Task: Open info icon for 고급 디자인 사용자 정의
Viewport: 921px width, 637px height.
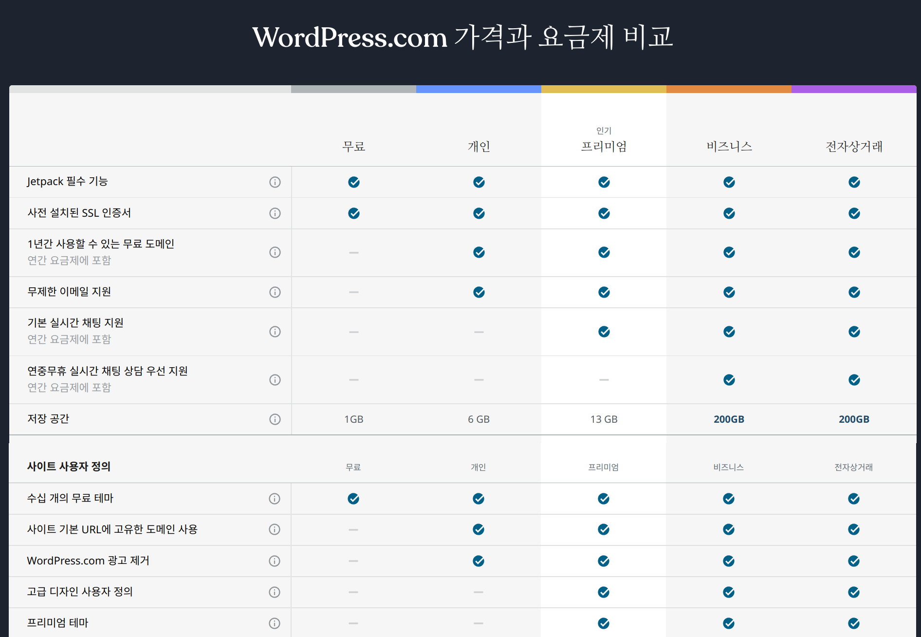Action: (275, 592)
